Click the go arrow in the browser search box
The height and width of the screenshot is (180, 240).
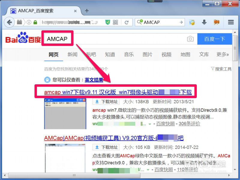[x=181, y=22]
